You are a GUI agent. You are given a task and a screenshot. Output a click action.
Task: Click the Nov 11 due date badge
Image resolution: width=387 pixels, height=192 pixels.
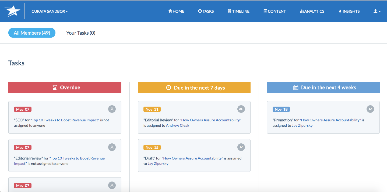pos(152,109)
